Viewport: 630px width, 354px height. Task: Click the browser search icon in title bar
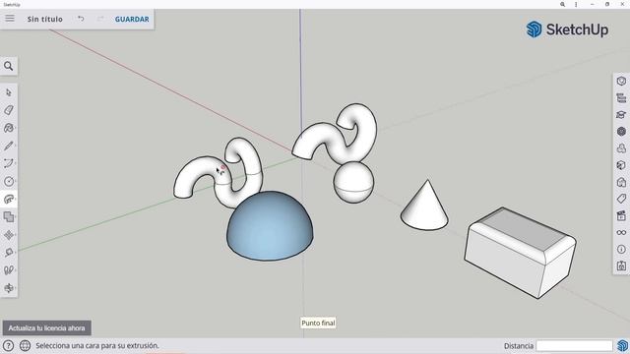tap(562, 4)
